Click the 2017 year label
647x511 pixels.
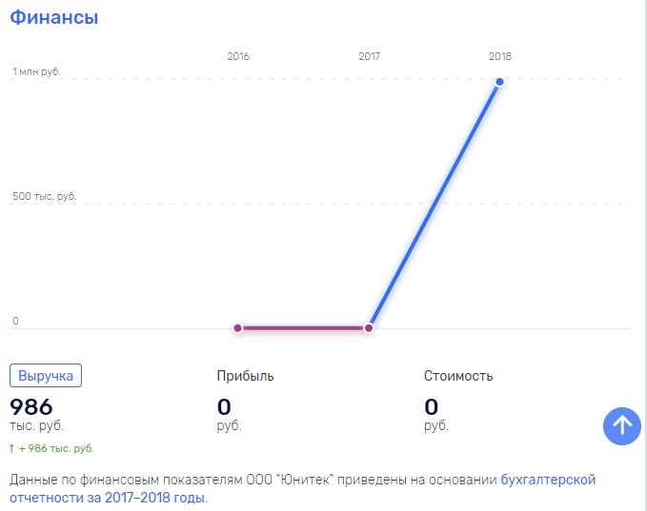[369, 56]
